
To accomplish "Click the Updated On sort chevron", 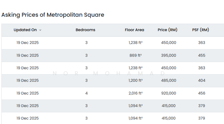I will [x=40, y=30].
